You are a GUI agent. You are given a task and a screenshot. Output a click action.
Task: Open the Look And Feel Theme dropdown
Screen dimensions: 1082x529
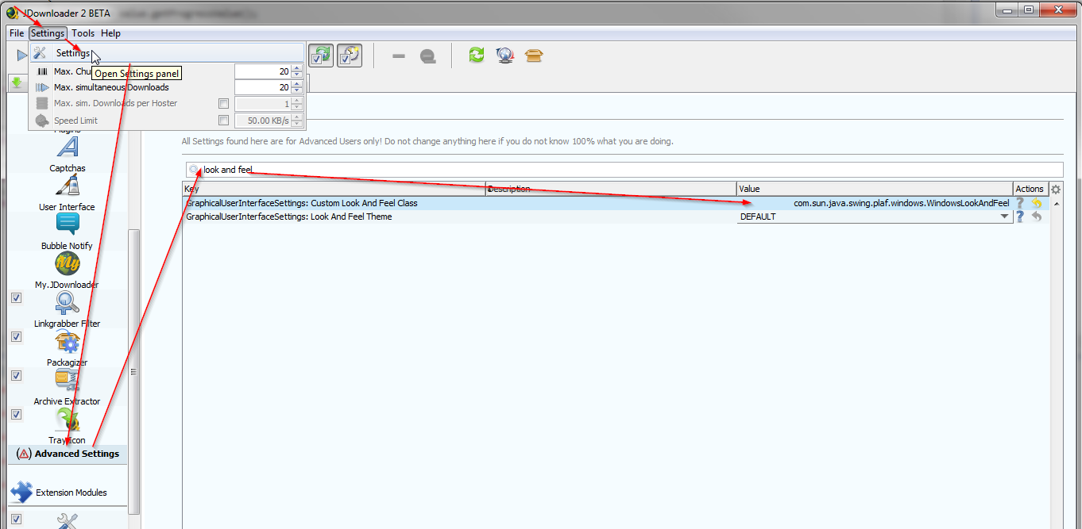(1004, 216)
